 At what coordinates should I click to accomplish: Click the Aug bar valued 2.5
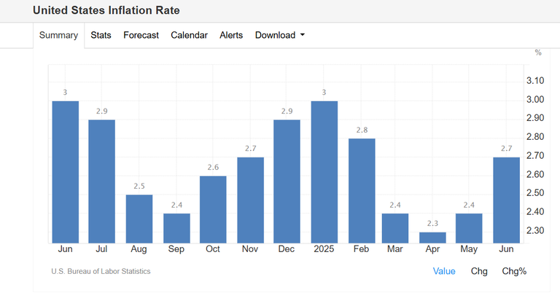[x=139, y=219]
